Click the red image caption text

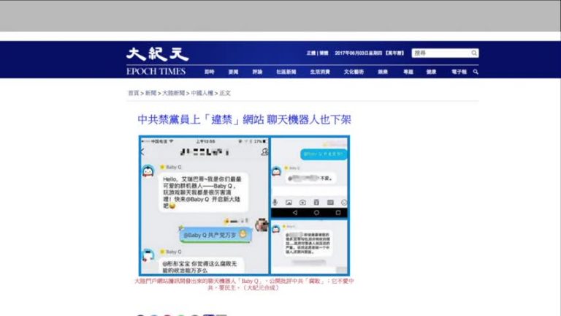click(244, 284)
